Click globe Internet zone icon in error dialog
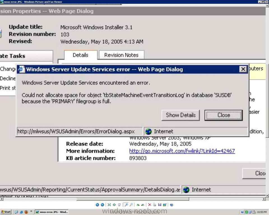 149,132
